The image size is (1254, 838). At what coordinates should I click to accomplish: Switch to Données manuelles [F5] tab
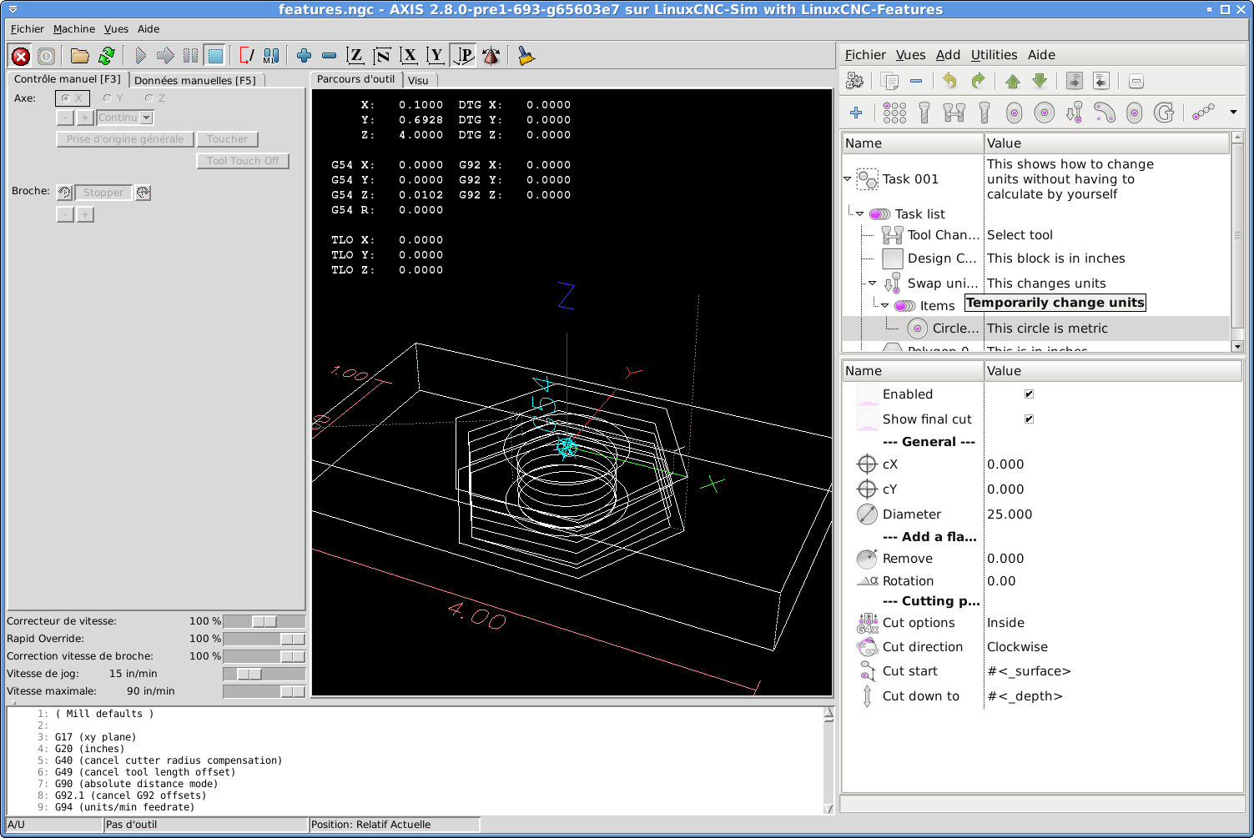195,81
